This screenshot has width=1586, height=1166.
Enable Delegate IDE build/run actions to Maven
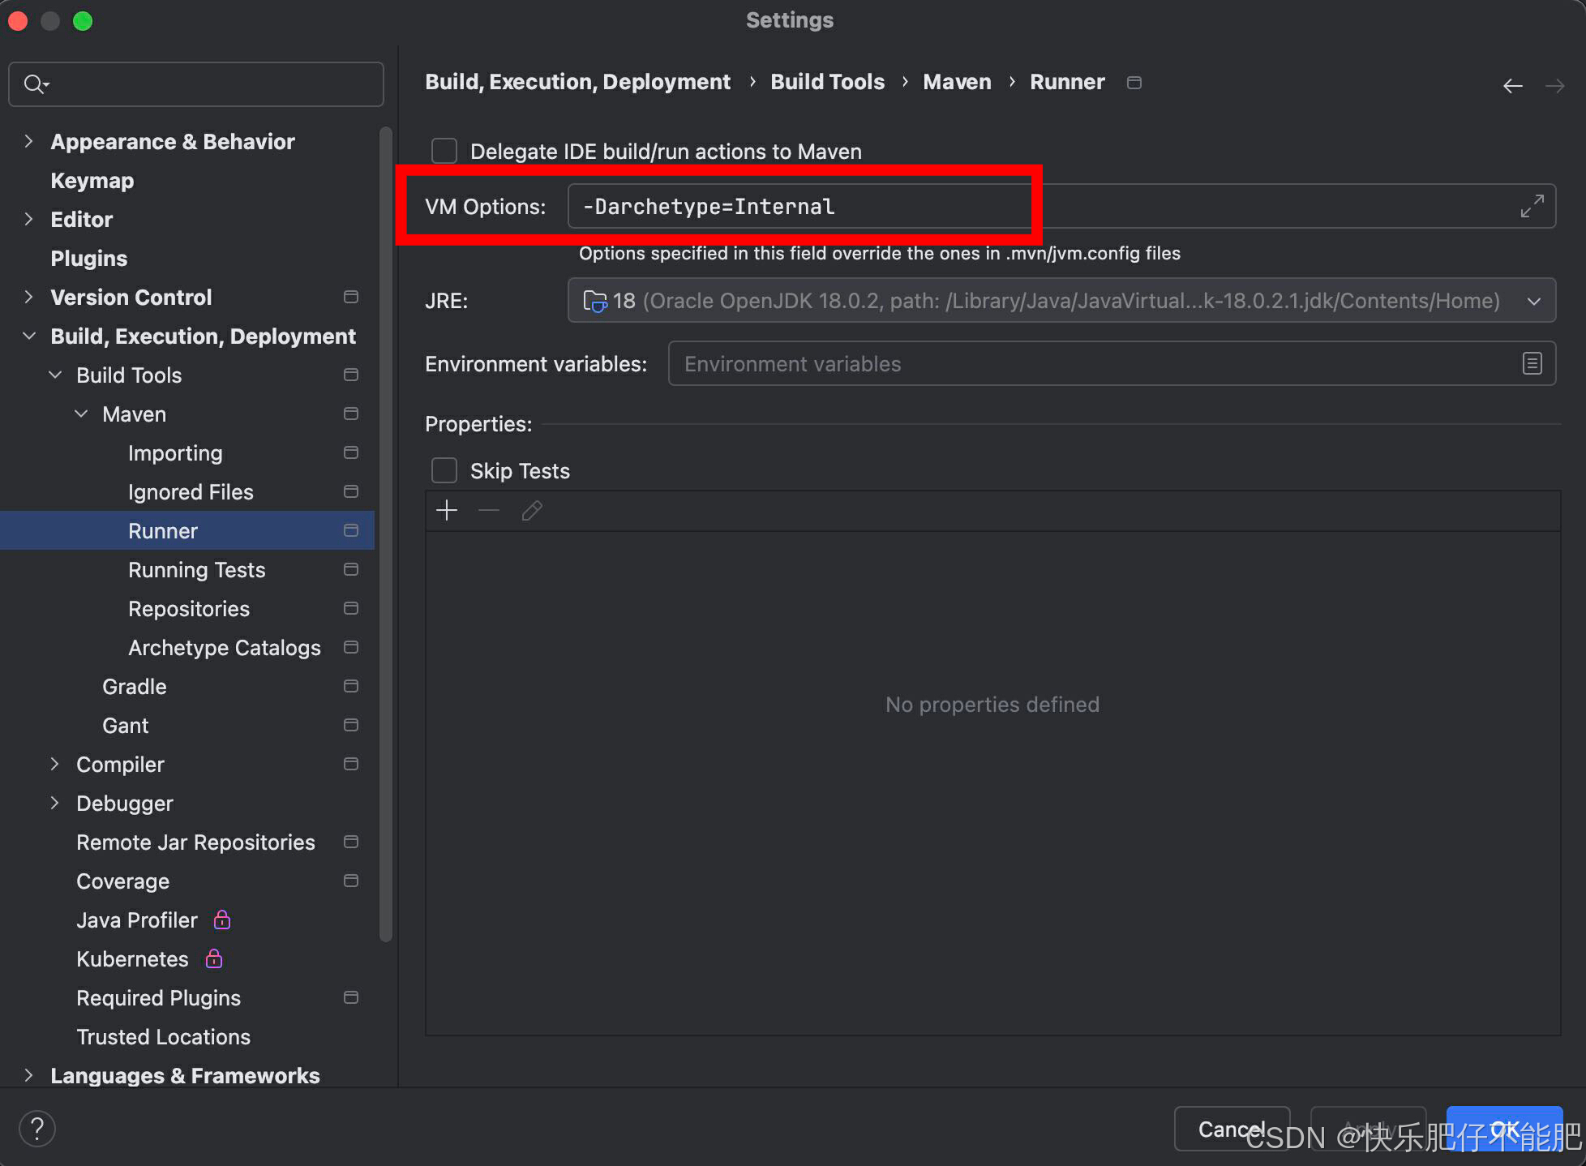pyautogui.click(x=444, y=151)
